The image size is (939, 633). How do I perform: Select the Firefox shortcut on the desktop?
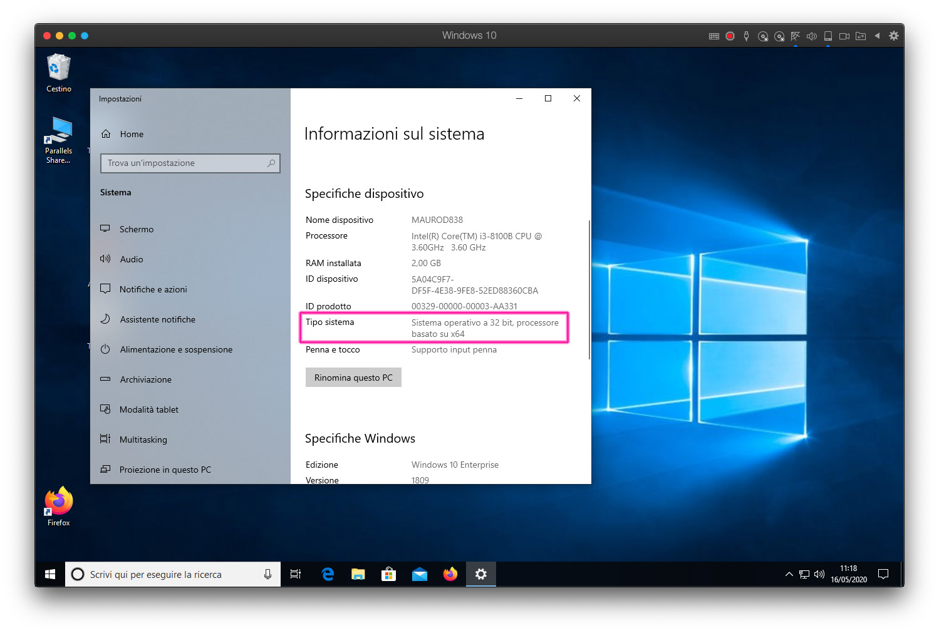pos(58,507)
